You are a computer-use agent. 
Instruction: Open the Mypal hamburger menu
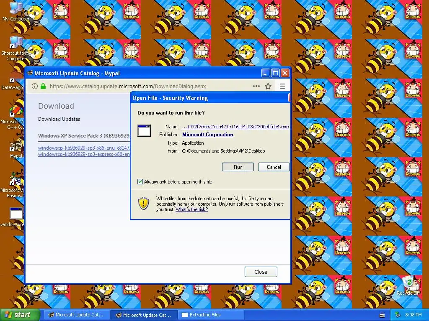point(282,86)
